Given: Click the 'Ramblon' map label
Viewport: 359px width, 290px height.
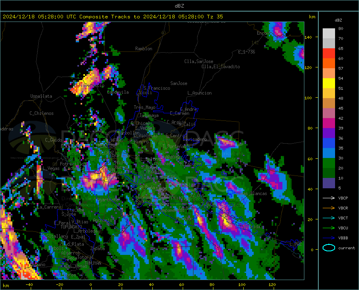Looking at the screenshot, I should point(144,49).
